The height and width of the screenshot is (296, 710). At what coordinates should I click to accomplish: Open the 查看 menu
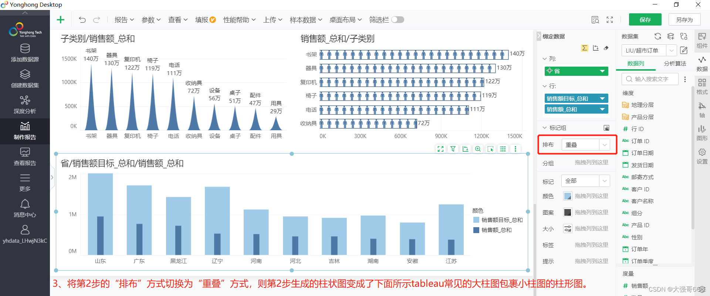[178, 20]
